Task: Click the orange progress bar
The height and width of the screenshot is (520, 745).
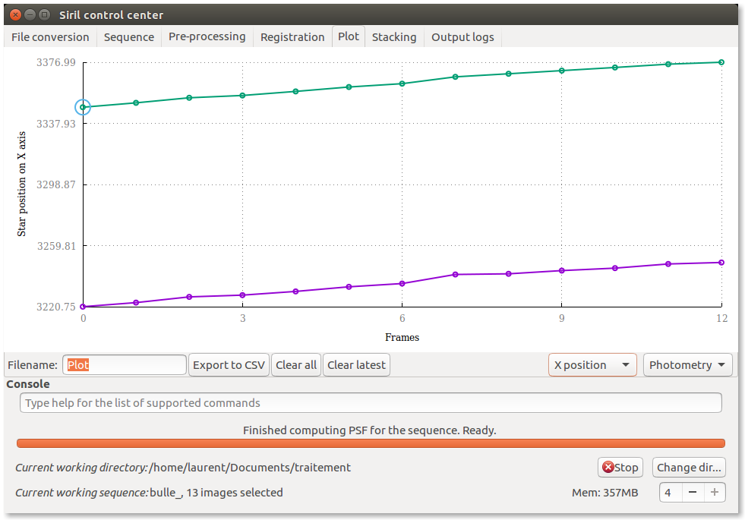Action: (x=371, y=443)
